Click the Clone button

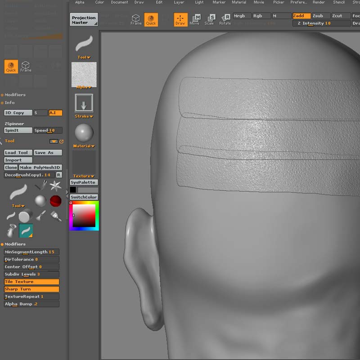click(x=11, y=167)
